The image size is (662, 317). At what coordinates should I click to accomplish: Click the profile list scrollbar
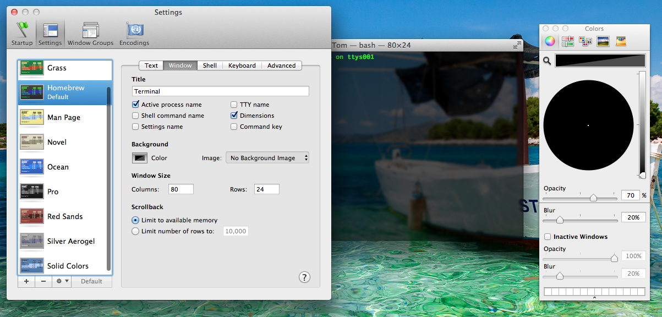(109, 179)
